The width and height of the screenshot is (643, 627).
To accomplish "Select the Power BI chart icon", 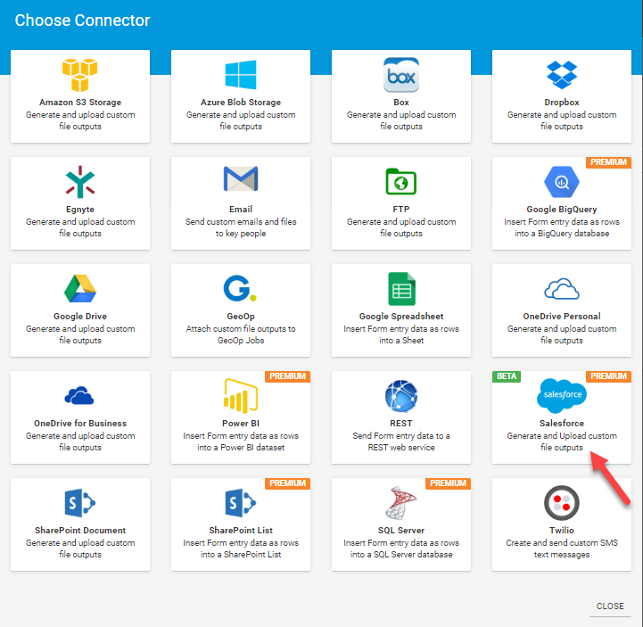I will [241, 396].
